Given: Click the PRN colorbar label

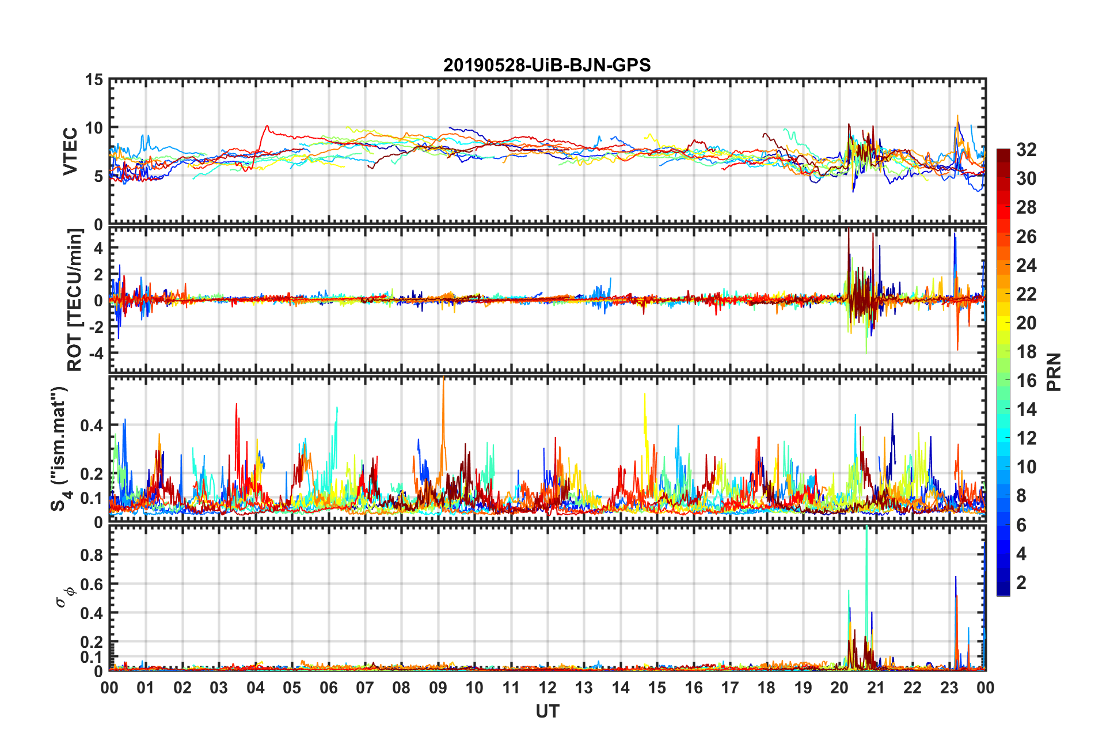Looking at the screenshot, I should click(1054, 372).
